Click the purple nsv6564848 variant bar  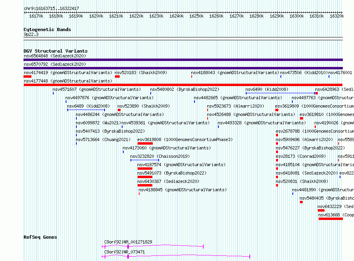(183, 60)
